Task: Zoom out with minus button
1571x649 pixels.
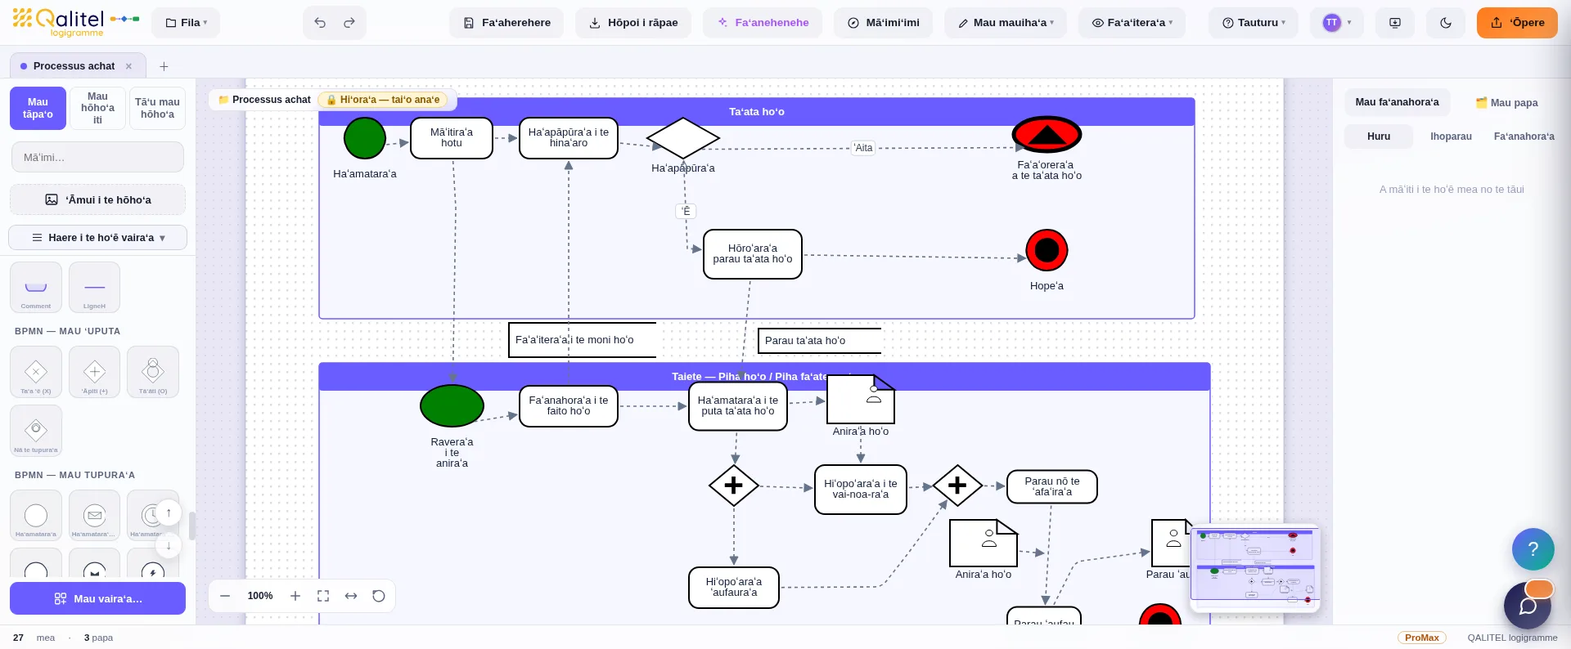Action: point(225,596)
